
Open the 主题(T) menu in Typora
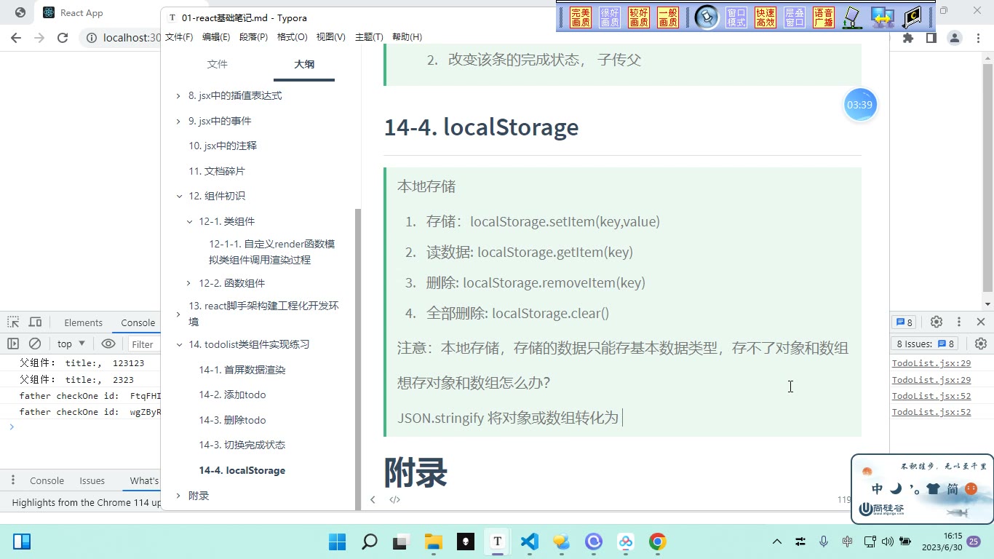tap(369, 37)
